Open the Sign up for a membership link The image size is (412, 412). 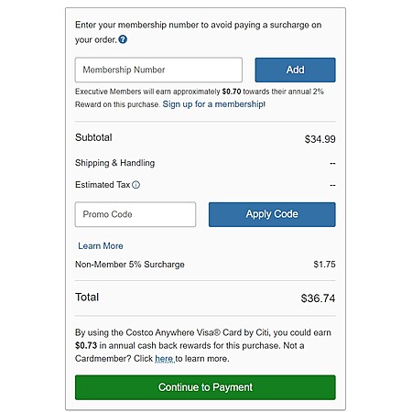click(x=213, y=104)
